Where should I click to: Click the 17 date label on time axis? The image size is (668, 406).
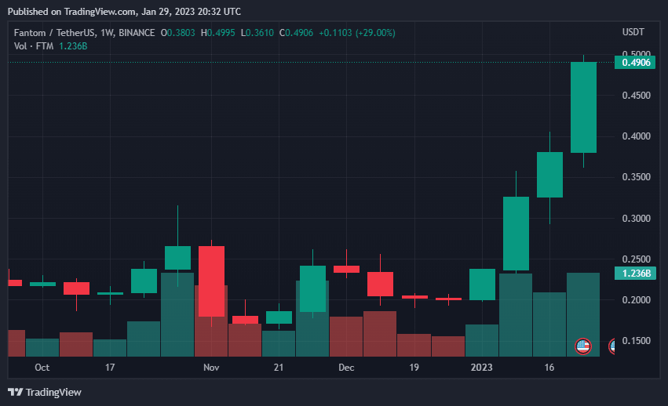click(110, 368)
